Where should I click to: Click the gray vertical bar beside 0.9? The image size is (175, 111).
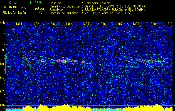coord(5,64)
